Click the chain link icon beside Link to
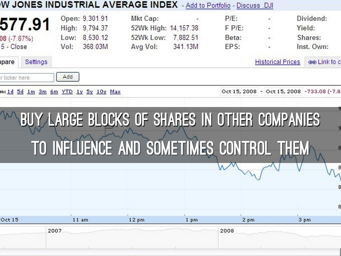 [312, 62]
